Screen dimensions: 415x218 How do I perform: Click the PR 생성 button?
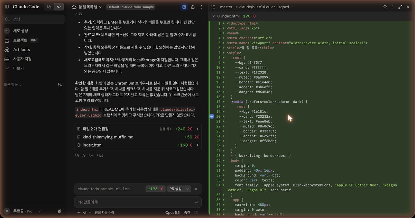175,189
